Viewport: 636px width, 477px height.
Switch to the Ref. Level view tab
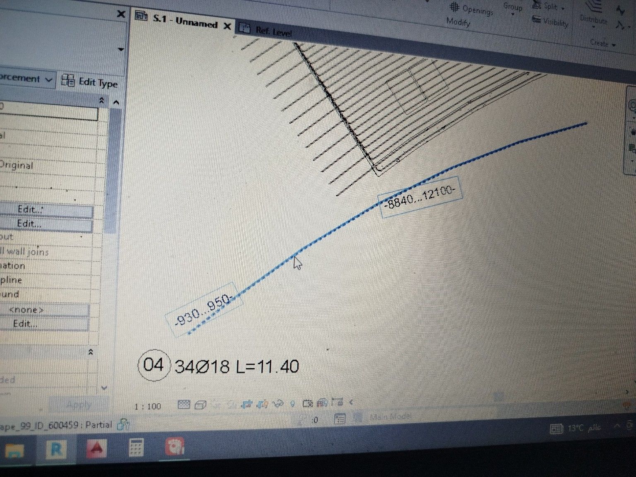tap(273, 31)
